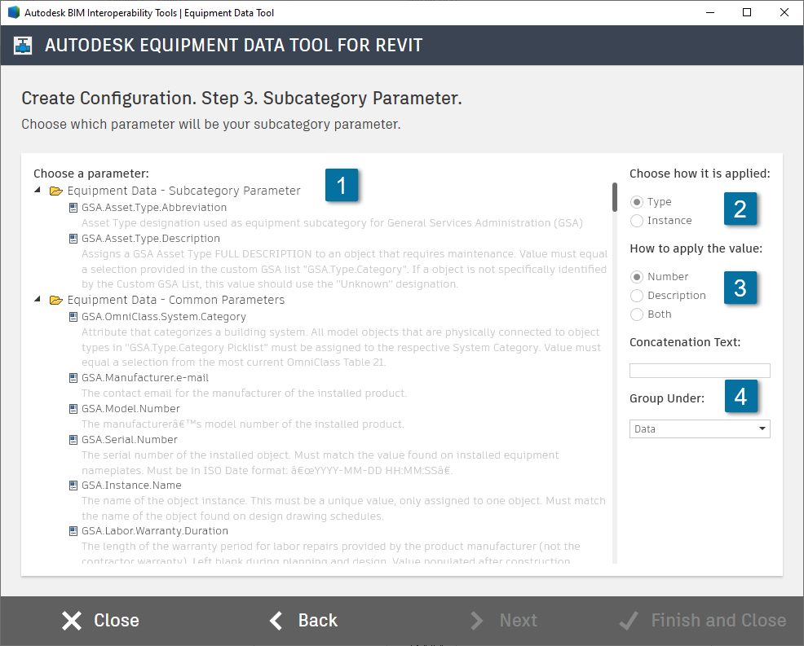Screen dimensions: 804x646
Task: Click the parameter icon beside GSA.Serial.Number
Action: [x=73, y=439]
